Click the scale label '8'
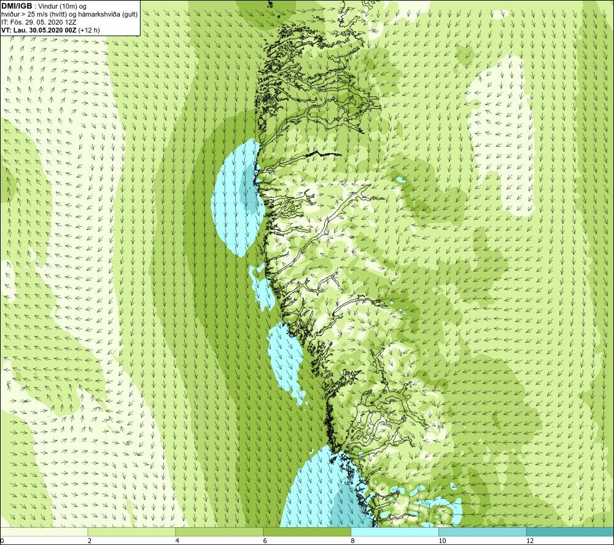This screenshot has height=545, width=614. pyautogui.click(x=353, y=541)
